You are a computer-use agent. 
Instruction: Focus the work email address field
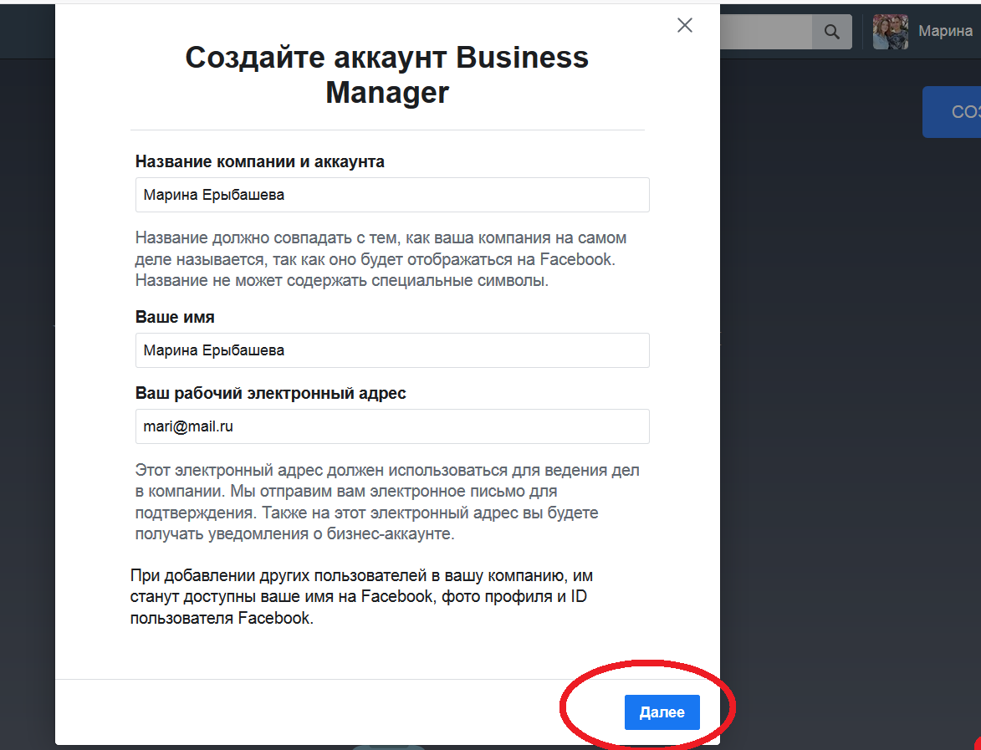[392, 426]
